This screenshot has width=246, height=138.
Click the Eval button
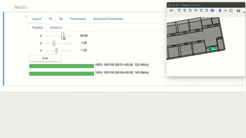click(45, 58)
